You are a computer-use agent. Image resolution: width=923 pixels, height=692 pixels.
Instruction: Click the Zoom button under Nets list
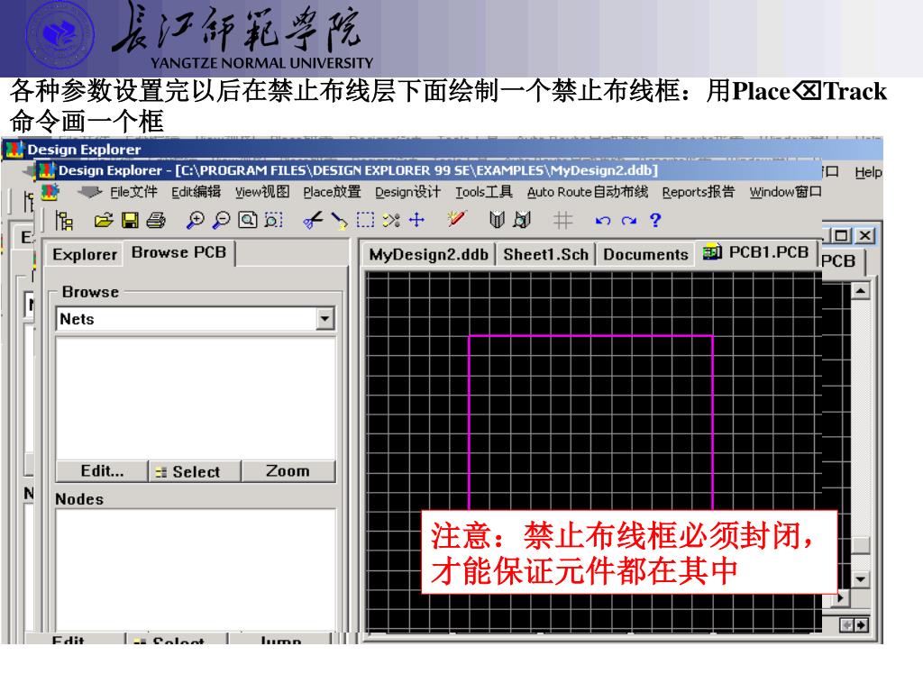pos(288,470)
